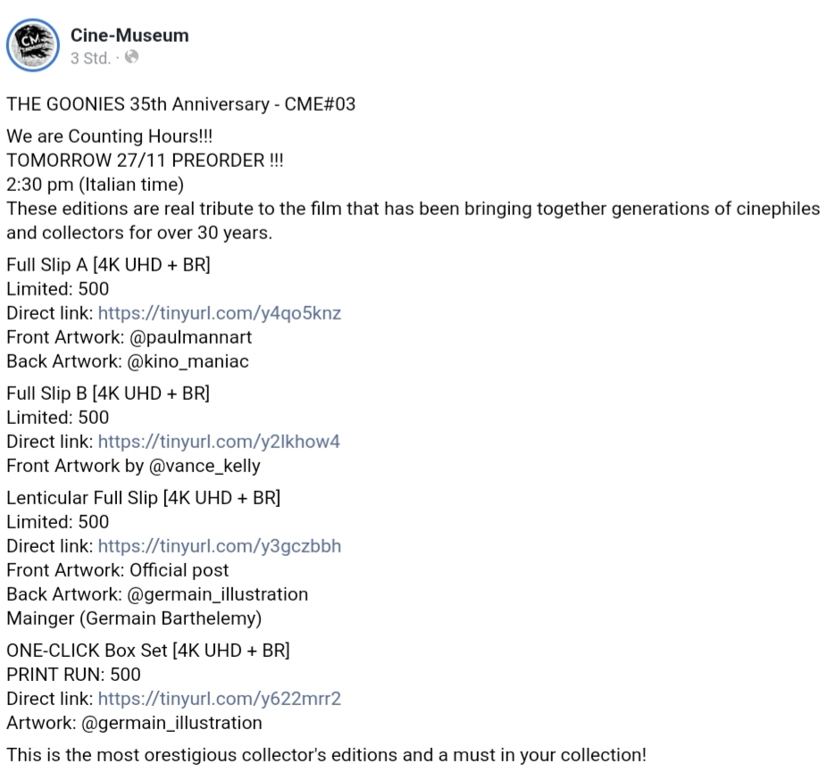This screenshot has width=828, height=772.
Task: Follow the Lenticular Full Slip direct link
Action: click(219, 546)
